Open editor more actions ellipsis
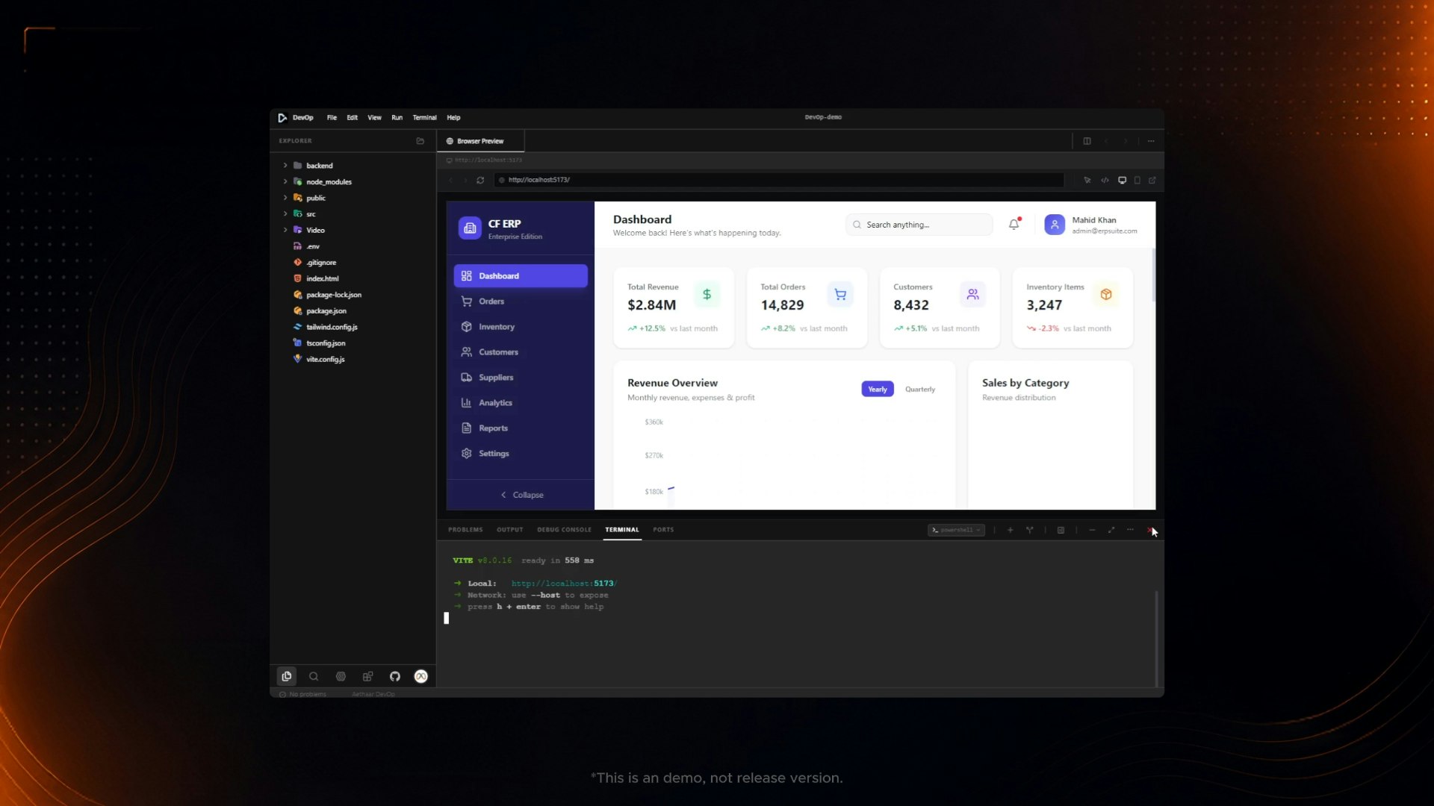This screenshot has width=1434, height=806. tap(1151, 141)
